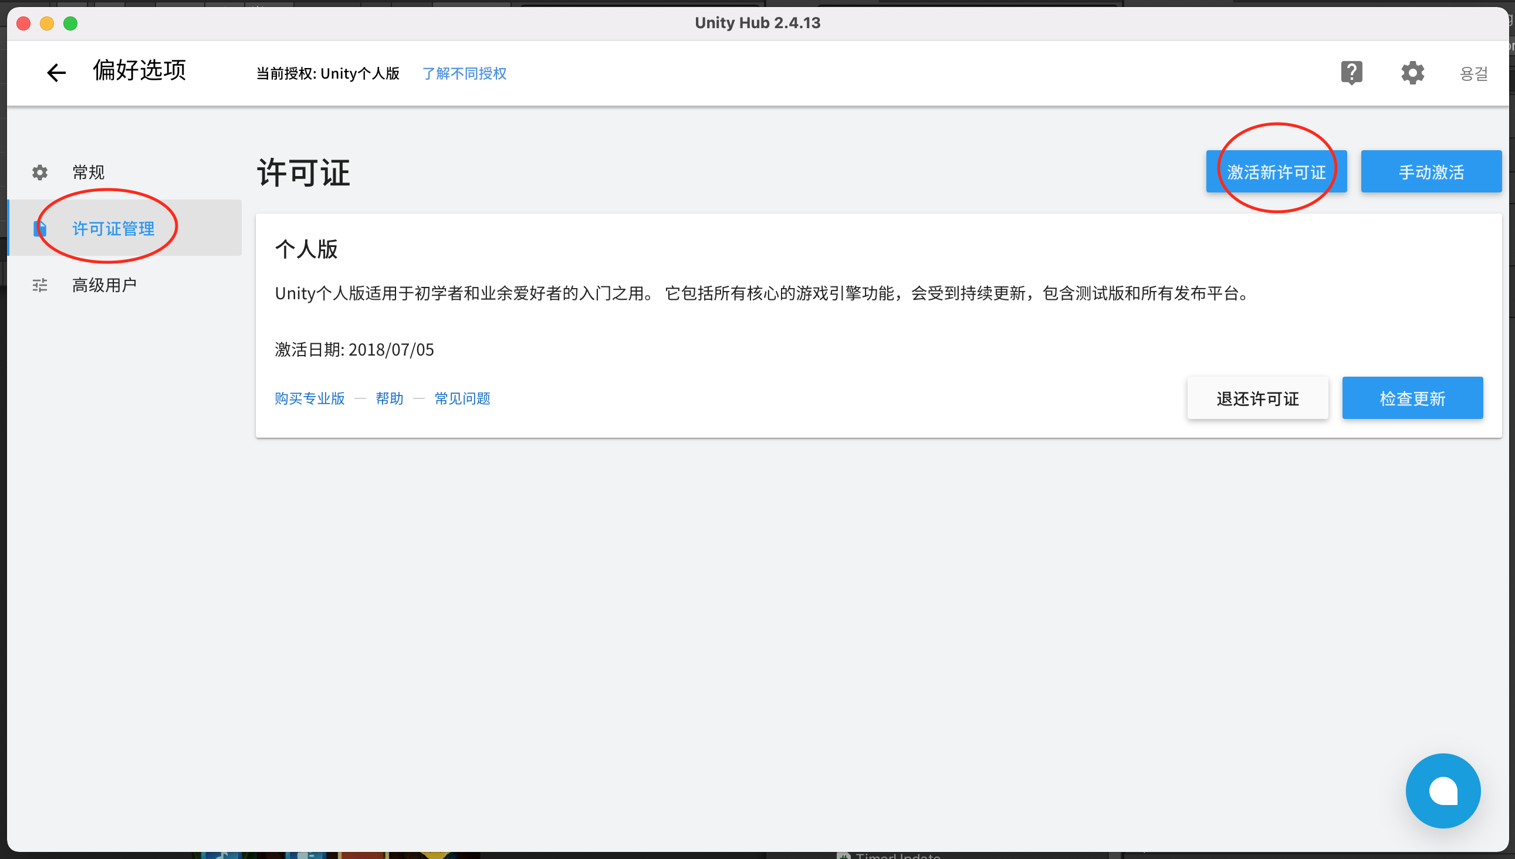Click the gear icon beside 常规

point(39,173)
